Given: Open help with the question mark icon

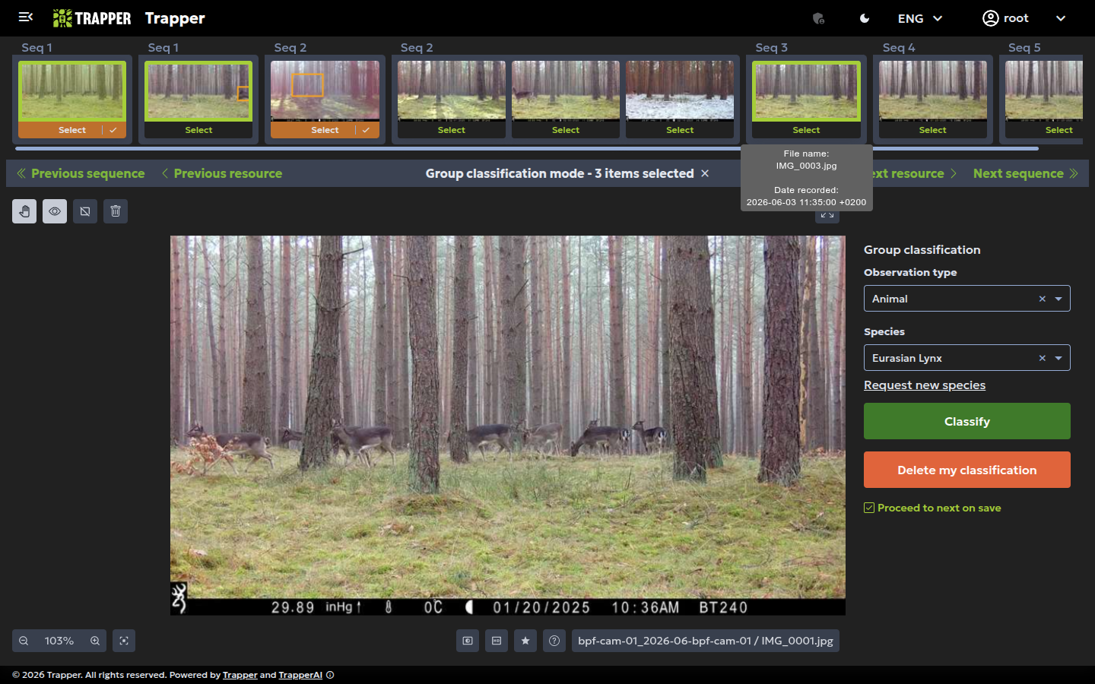Looking at the screenshot, I should [x=554, y=641].
